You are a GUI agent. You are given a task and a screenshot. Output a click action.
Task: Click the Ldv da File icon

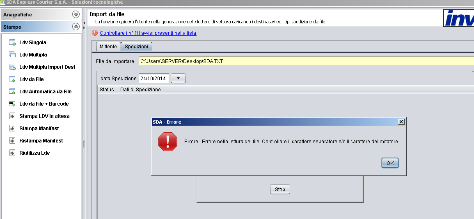(x=12, y=79)
